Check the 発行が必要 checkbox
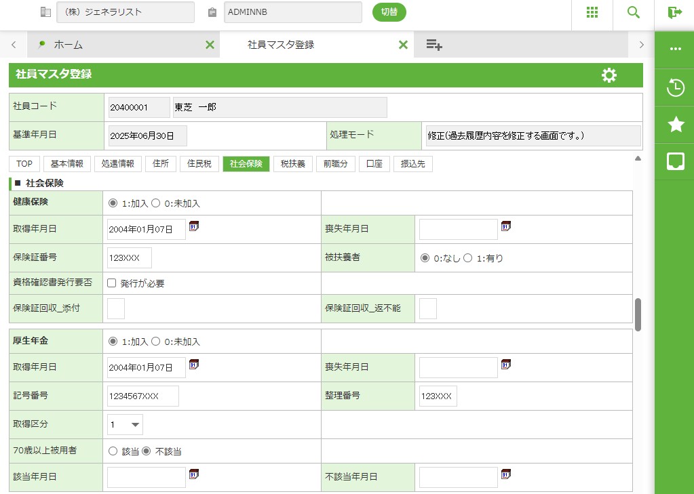The height and width of the screenshot is (494, 694). pos(112,283)
